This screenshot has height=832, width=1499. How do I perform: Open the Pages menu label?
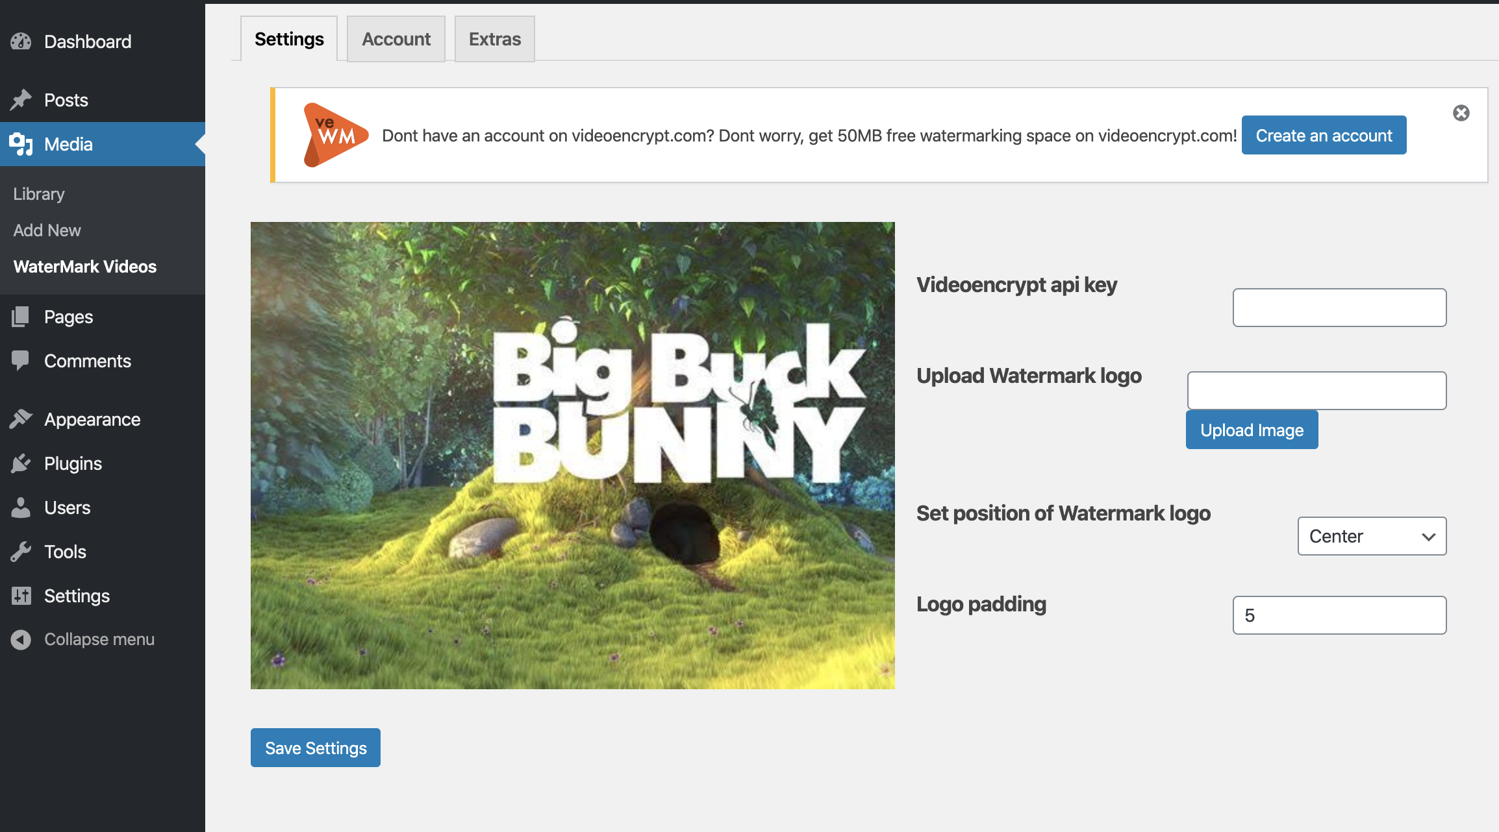point(68,317)
